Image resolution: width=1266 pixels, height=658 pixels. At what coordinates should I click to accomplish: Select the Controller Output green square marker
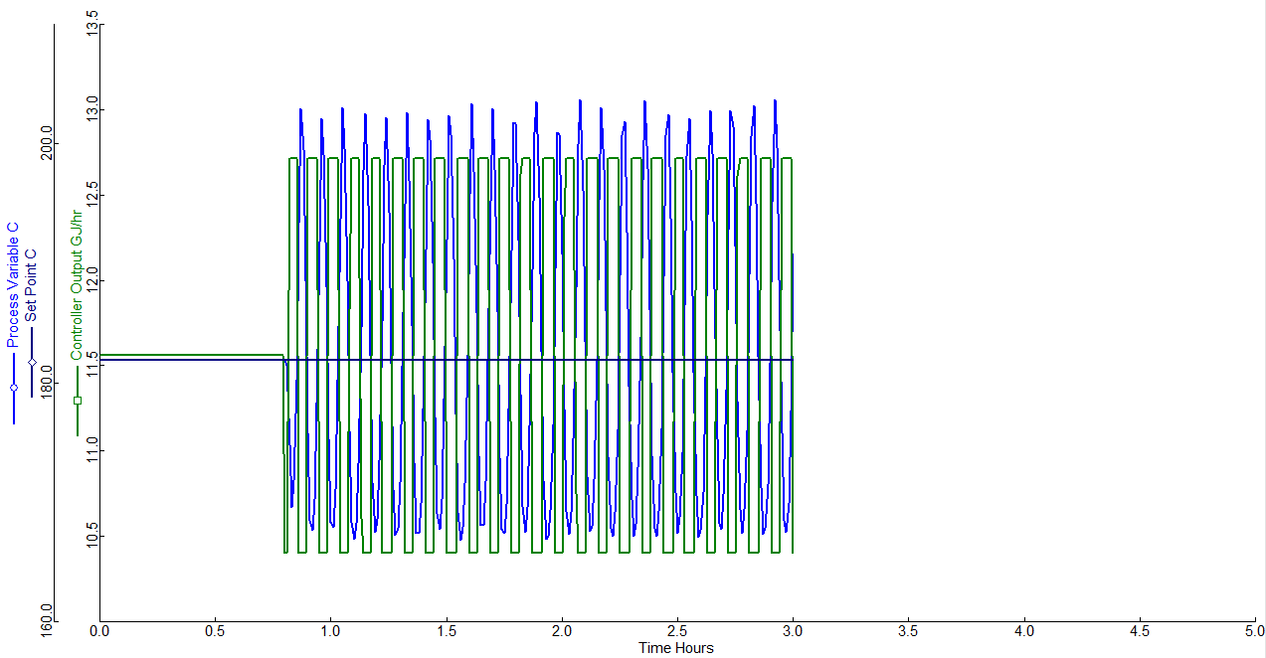pos(78,400)
